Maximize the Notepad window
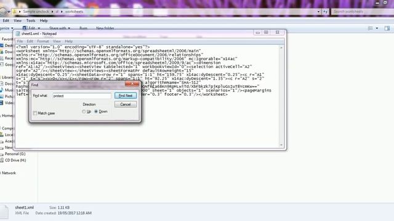Viewport: 394px width, 221px height. tap(266, 33)
